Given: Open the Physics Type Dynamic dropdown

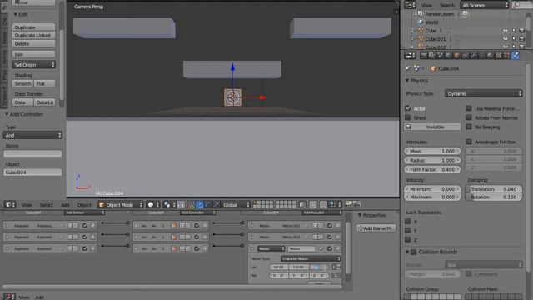Looking at the screenshot, I should pos(483,93).
